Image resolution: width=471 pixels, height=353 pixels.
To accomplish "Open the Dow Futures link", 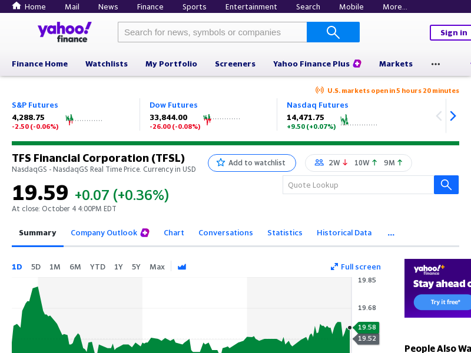I will coord(173,105).
